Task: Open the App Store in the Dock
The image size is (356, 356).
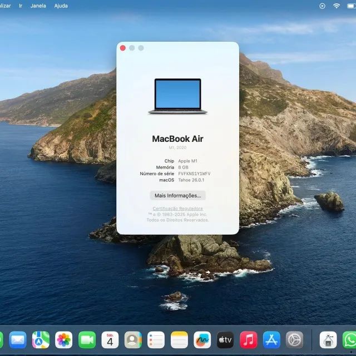Action: pyautogui.click(x=271, y=340)
